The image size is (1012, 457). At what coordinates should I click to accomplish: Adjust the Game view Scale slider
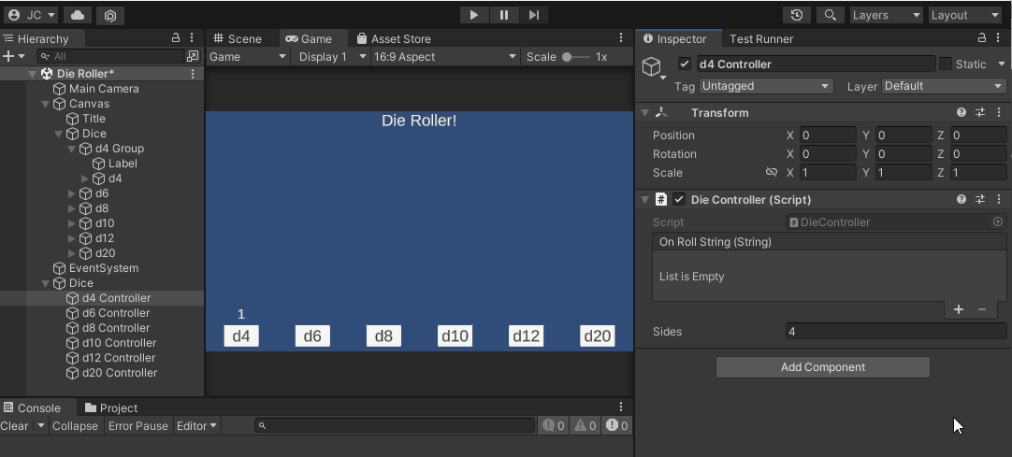576,57
